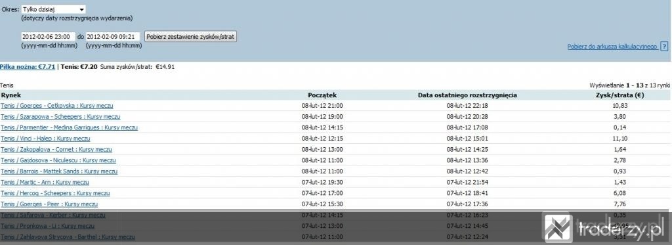Select profit value 7,76
672x245 pixels.
point(619,204)
